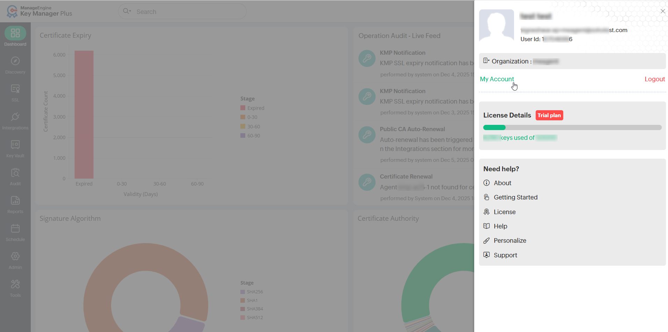
Task: Toggle the SHA256 legend swatch
Action: (242, 292)
